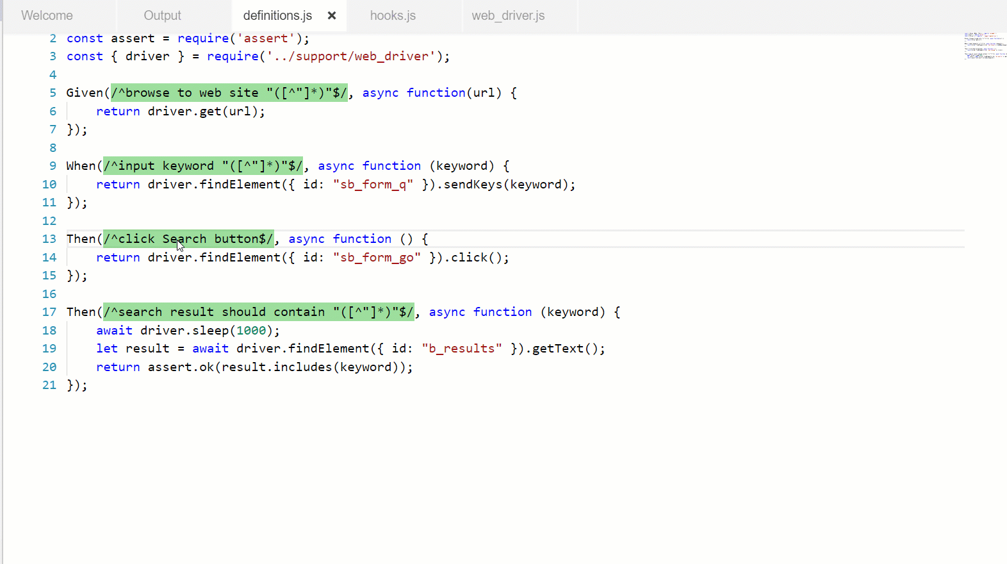This screenshot has height=564, width=1007.
Task: Open the Output tab
Action: pyautogui.click(x=162, y=15)
